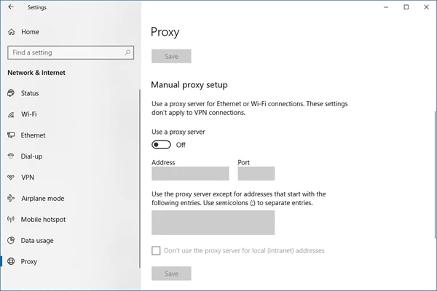Click the Find a setting search box

tap(66, 52)
